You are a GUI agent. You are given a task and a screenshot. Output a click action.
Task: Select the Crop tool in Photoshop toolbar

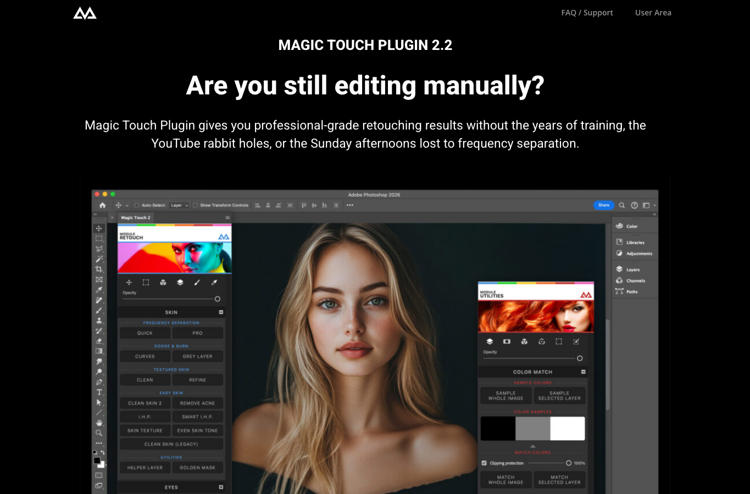tap(99, 269)
